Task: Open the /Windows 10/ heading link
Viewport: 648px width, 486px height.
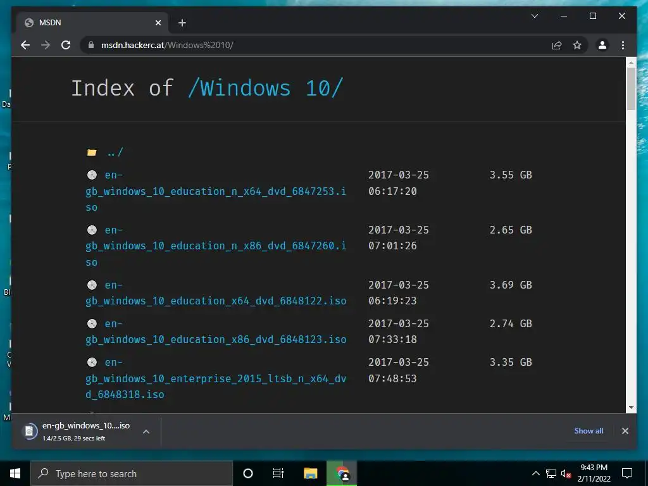Action: pyautogui.click(x=265, y=88)
